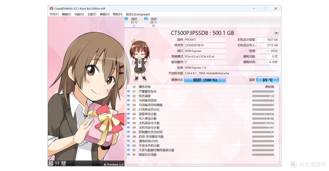The width and height of the screenshot is (329, 171).
Task: Click the firmware field P9CR411
Action: [205, 40]
